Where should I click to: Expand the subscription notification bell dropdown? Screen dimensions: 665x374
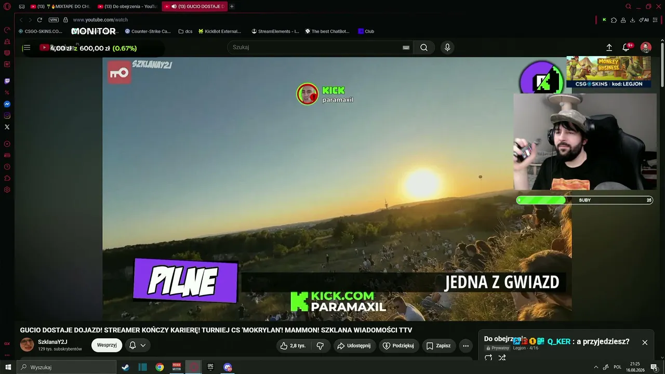coord(138,345)
